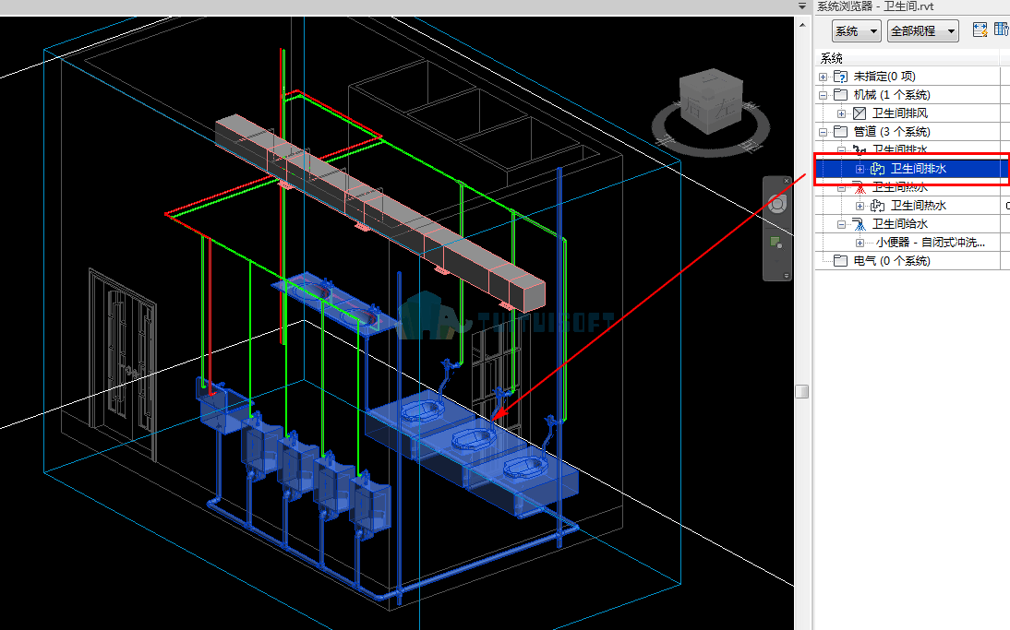The width and height of the screenshot is (1010, 630).
Task: Collapse the 管道 (3 个系统) node
Action: 823,132
